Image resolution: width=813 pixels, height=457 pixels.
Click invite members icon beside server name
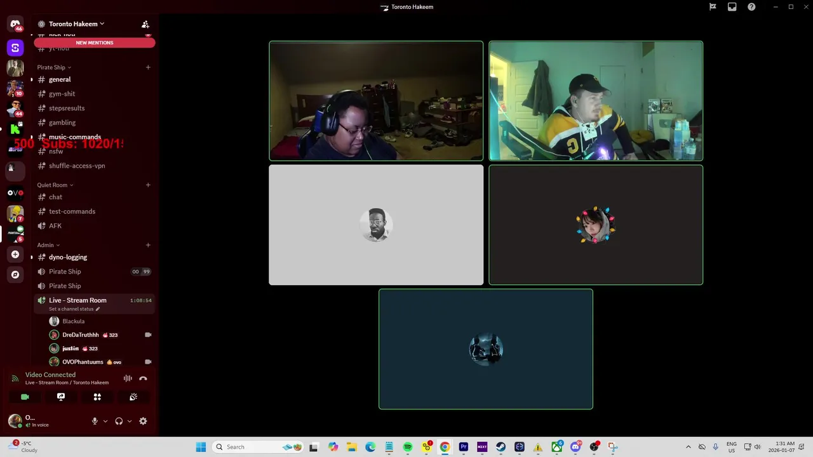coord(145,24)
